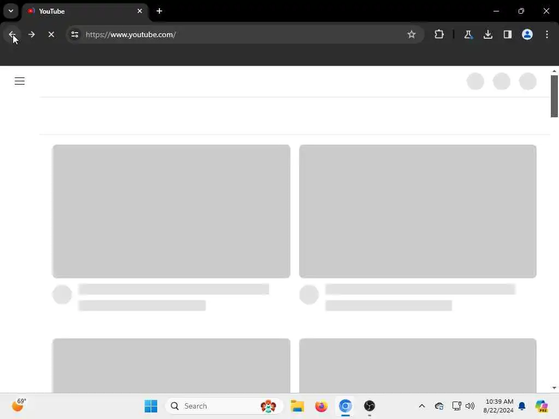Open the volume speaker tray icon

coord(470,406)
